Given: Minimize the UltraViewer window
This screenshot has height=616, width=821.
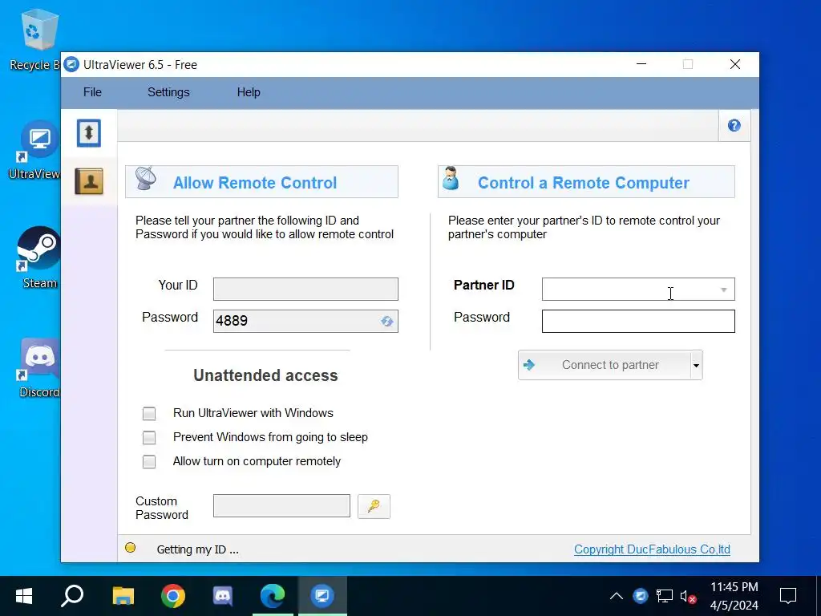Looking at the screenshot, I should tap(641, 64).
